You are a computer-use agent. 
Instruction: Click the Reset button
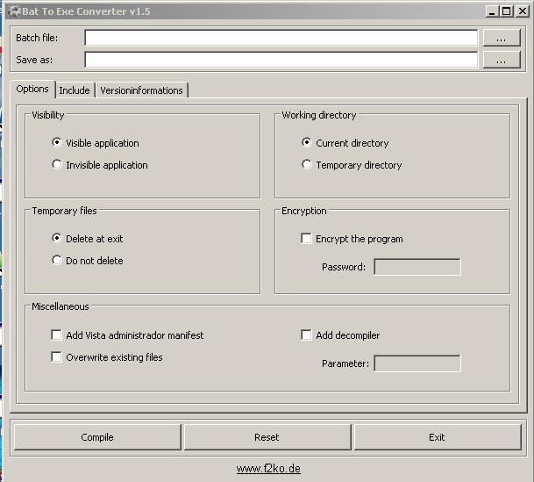pos(267,437)
